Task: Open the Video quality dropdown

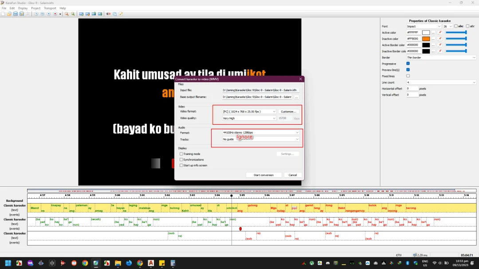Action: [249, 118]
